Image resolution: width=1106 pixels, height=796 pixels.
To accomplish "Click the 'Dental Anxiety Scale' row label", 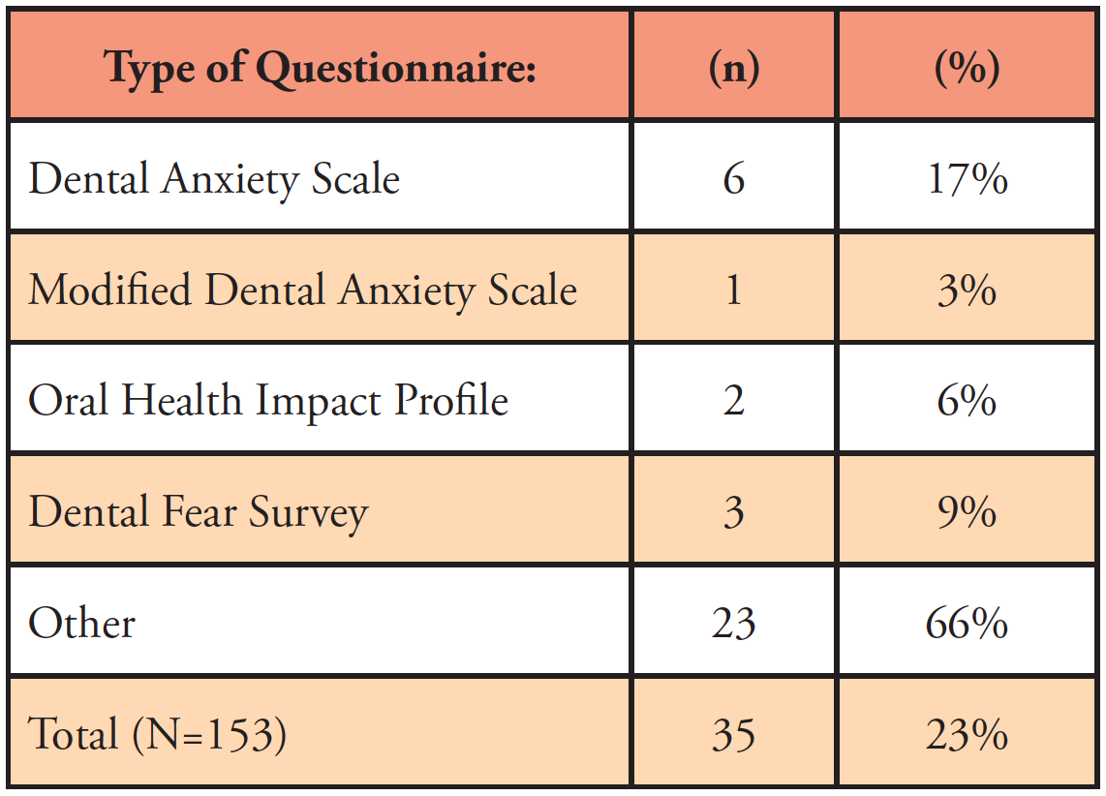I will pyautogui.click(x=214, y=179).
